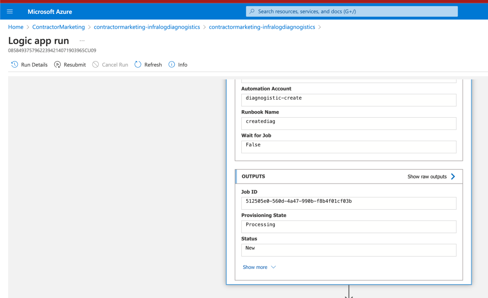Select the Wait for Job False field

click(349, 147)
